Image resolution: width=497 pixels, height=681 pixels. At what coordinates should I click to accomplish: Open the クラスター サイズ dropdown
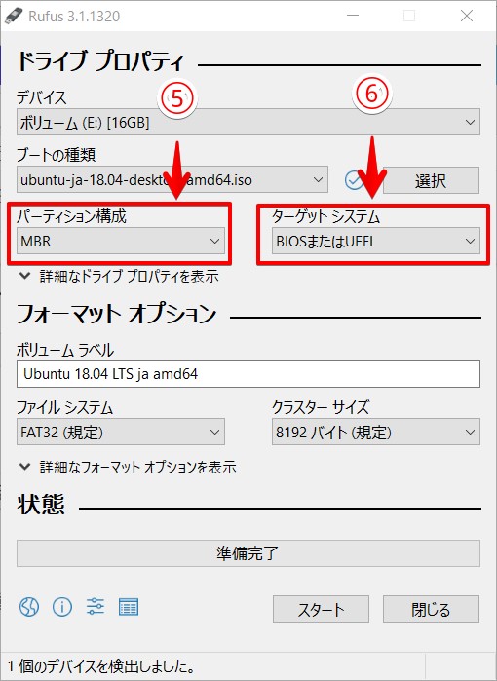click(376, 432)
